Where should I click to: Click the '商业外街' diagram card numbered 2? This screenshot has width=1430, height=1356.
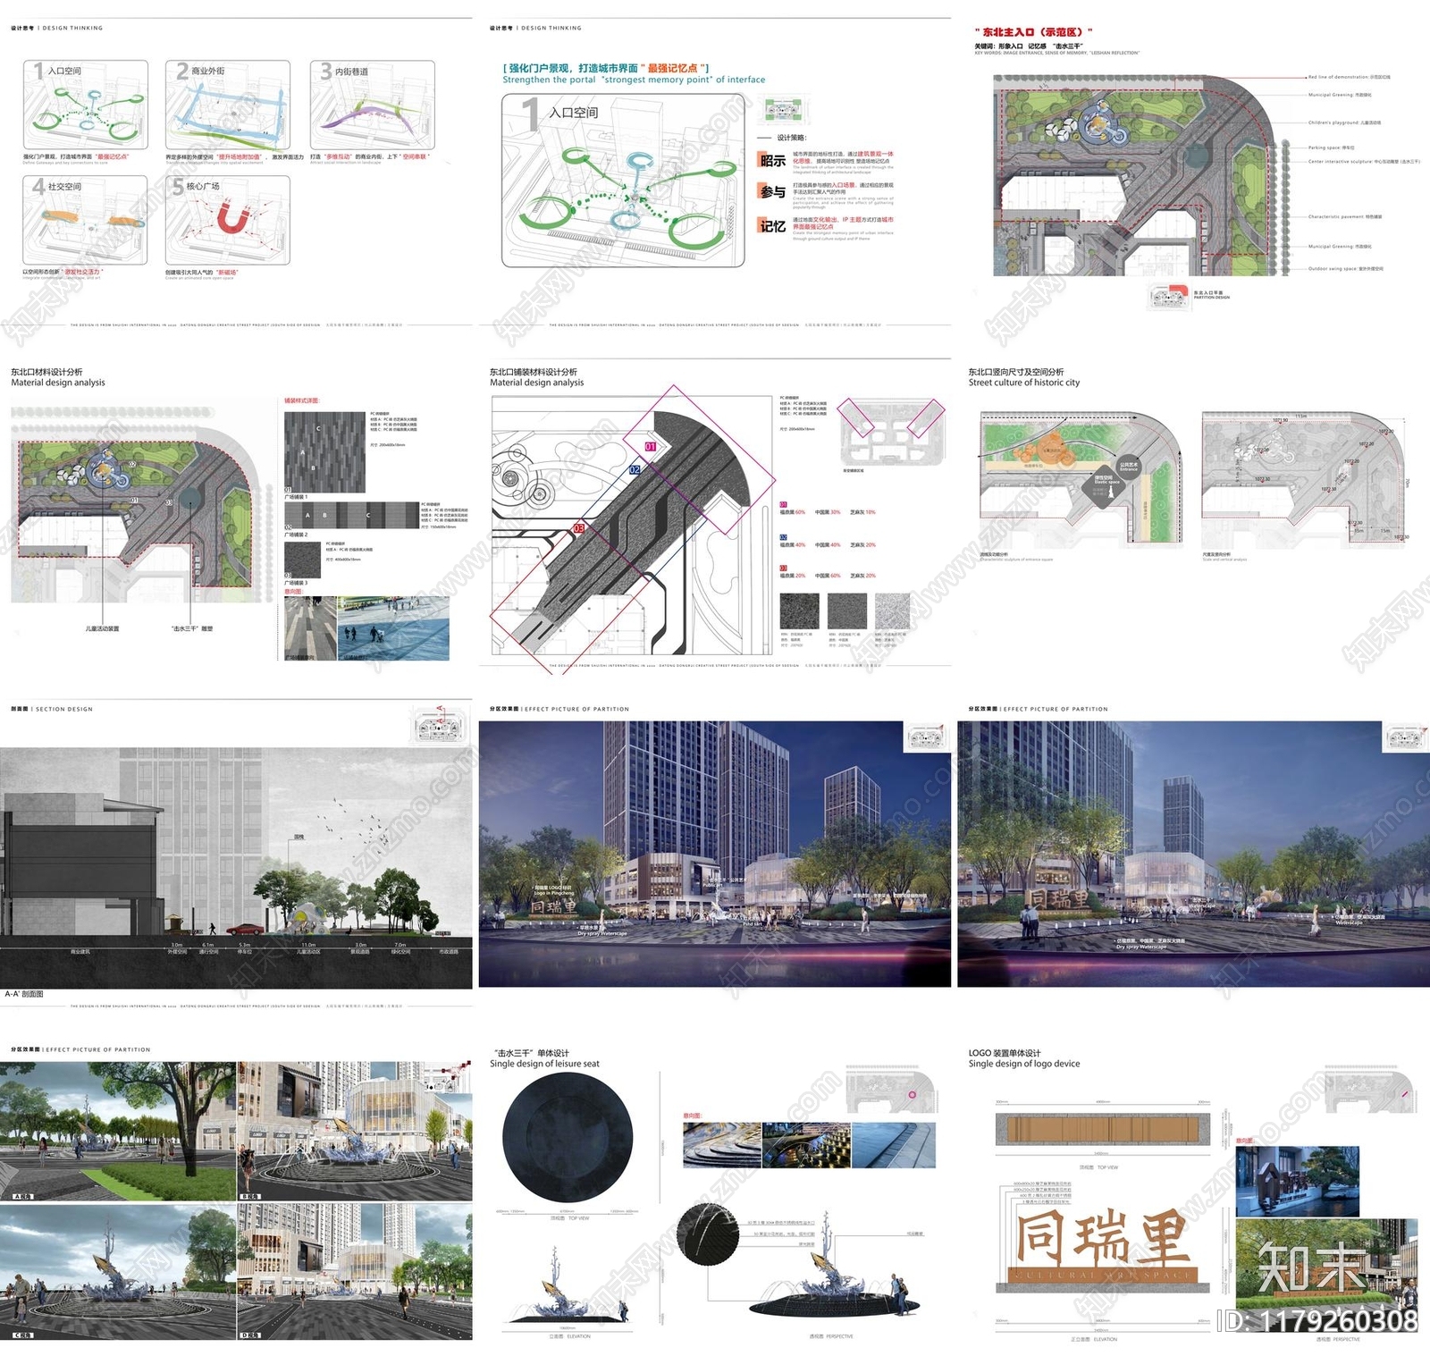[x=228, y=105]
